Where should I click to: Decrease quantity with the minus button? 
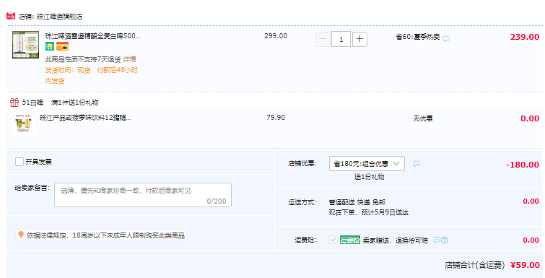click(323, 39)
